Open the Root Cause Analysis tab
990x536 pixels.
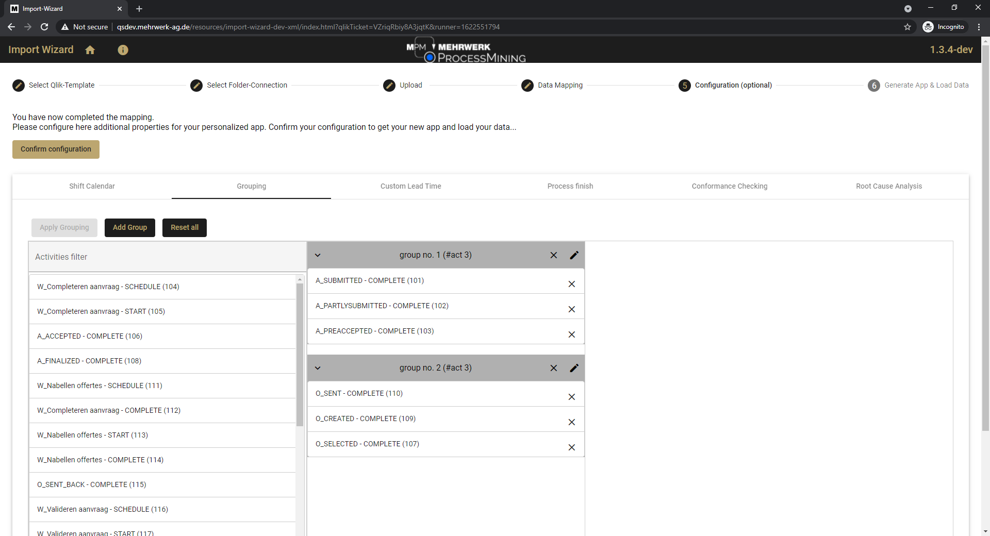point(889,186)
